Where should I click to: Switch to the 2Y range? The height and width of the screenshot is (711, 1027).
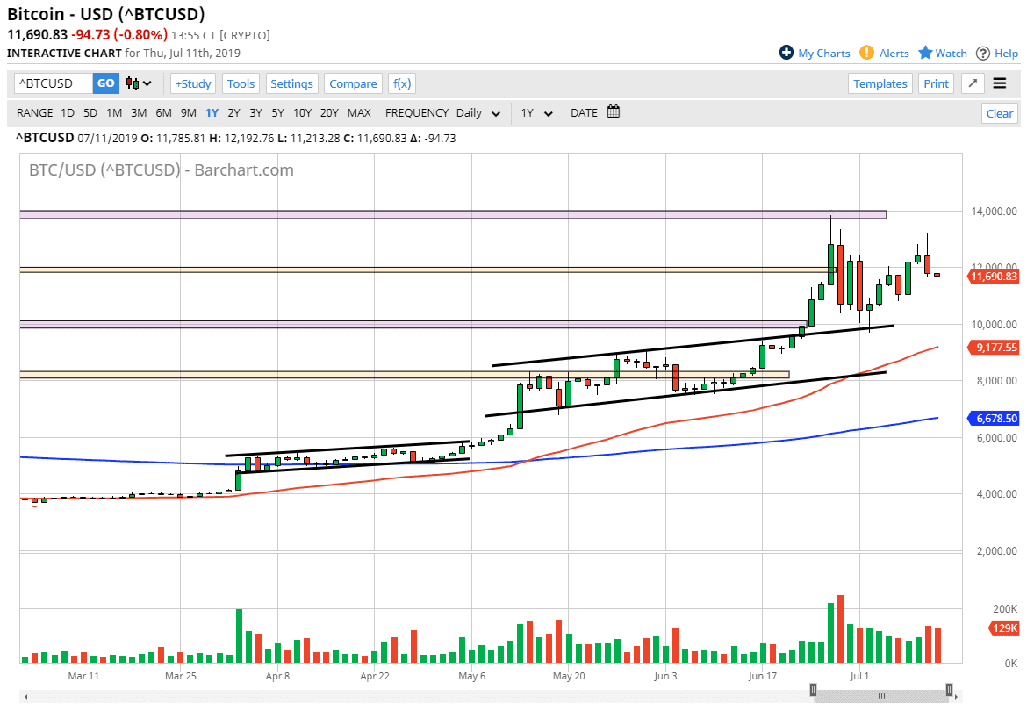(x=233, y=112)
